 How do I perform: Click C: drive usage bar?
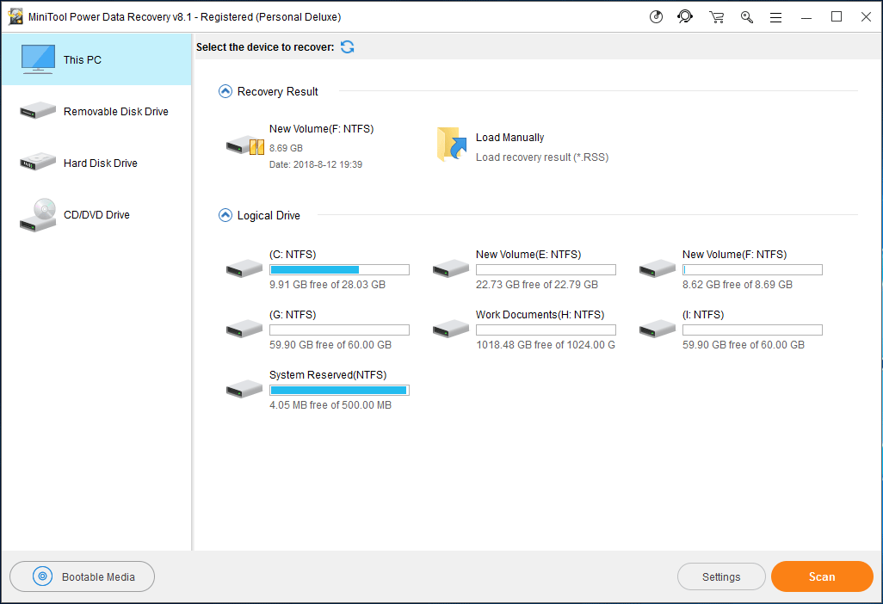tap(340, 269)
